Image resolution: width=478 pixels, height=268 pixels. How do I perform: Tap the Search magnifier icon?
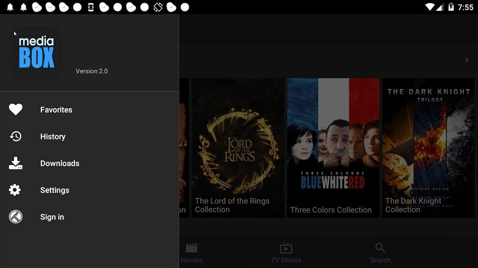[380, 248]
